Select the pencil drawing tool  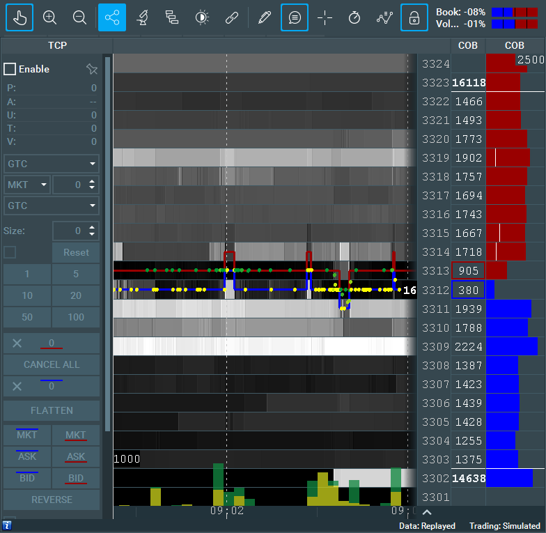[x=265, y=17]
